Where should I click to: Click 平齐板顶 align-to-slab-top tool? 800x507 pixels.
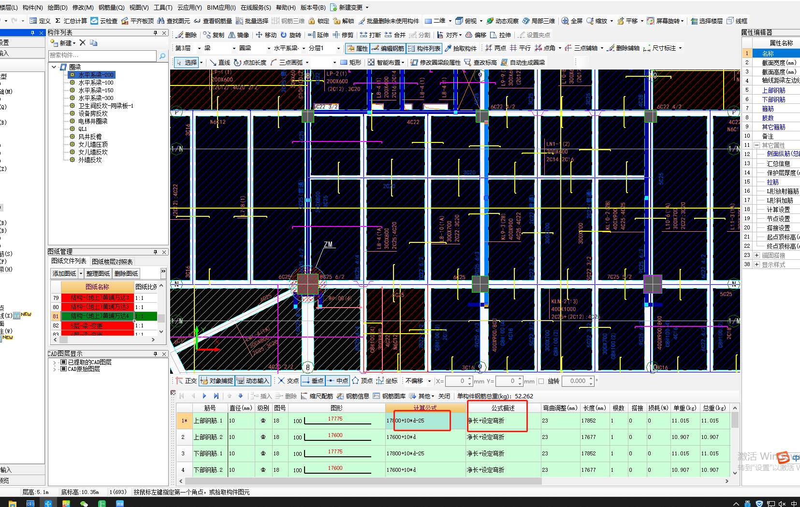(138, 21)
